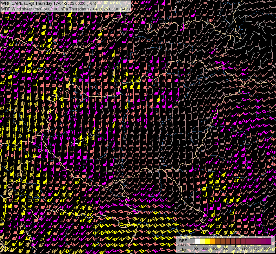Click the '300' legend tick label
This screenshot has width=276, height=254.
click(205, 249)
